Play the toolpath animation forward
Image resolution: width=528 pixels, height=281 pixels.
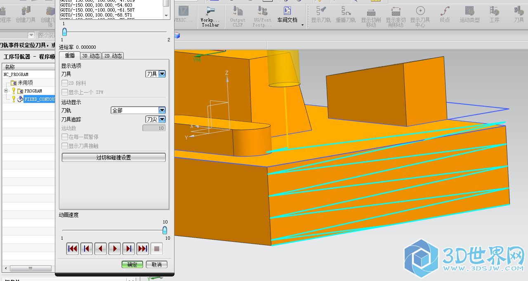pos(115,249)
